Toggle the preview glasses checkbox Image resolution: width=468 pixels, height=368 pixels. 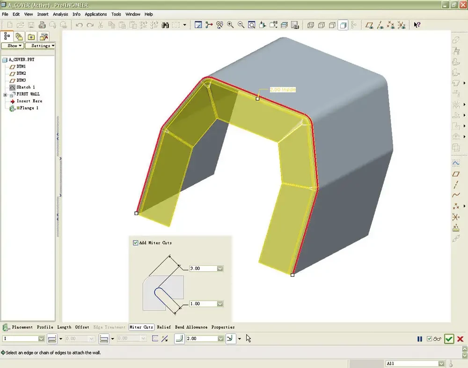(x=430, y=339)
